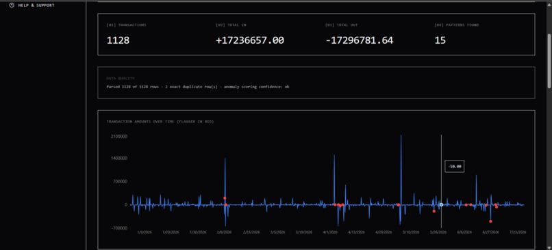
Task: Click the 7/23/2026 date axis label
Action: 518,232
